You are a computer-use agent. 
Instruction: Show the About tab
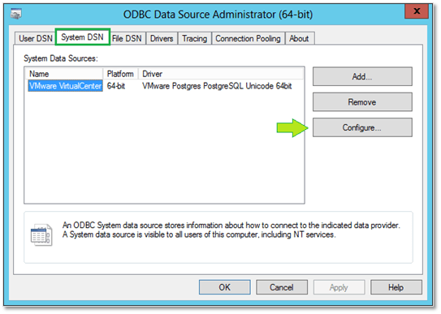point(299,38)
